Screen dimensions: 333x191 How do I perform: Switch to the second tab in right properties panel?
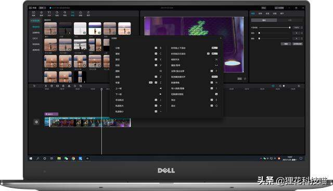coord(260,13)
